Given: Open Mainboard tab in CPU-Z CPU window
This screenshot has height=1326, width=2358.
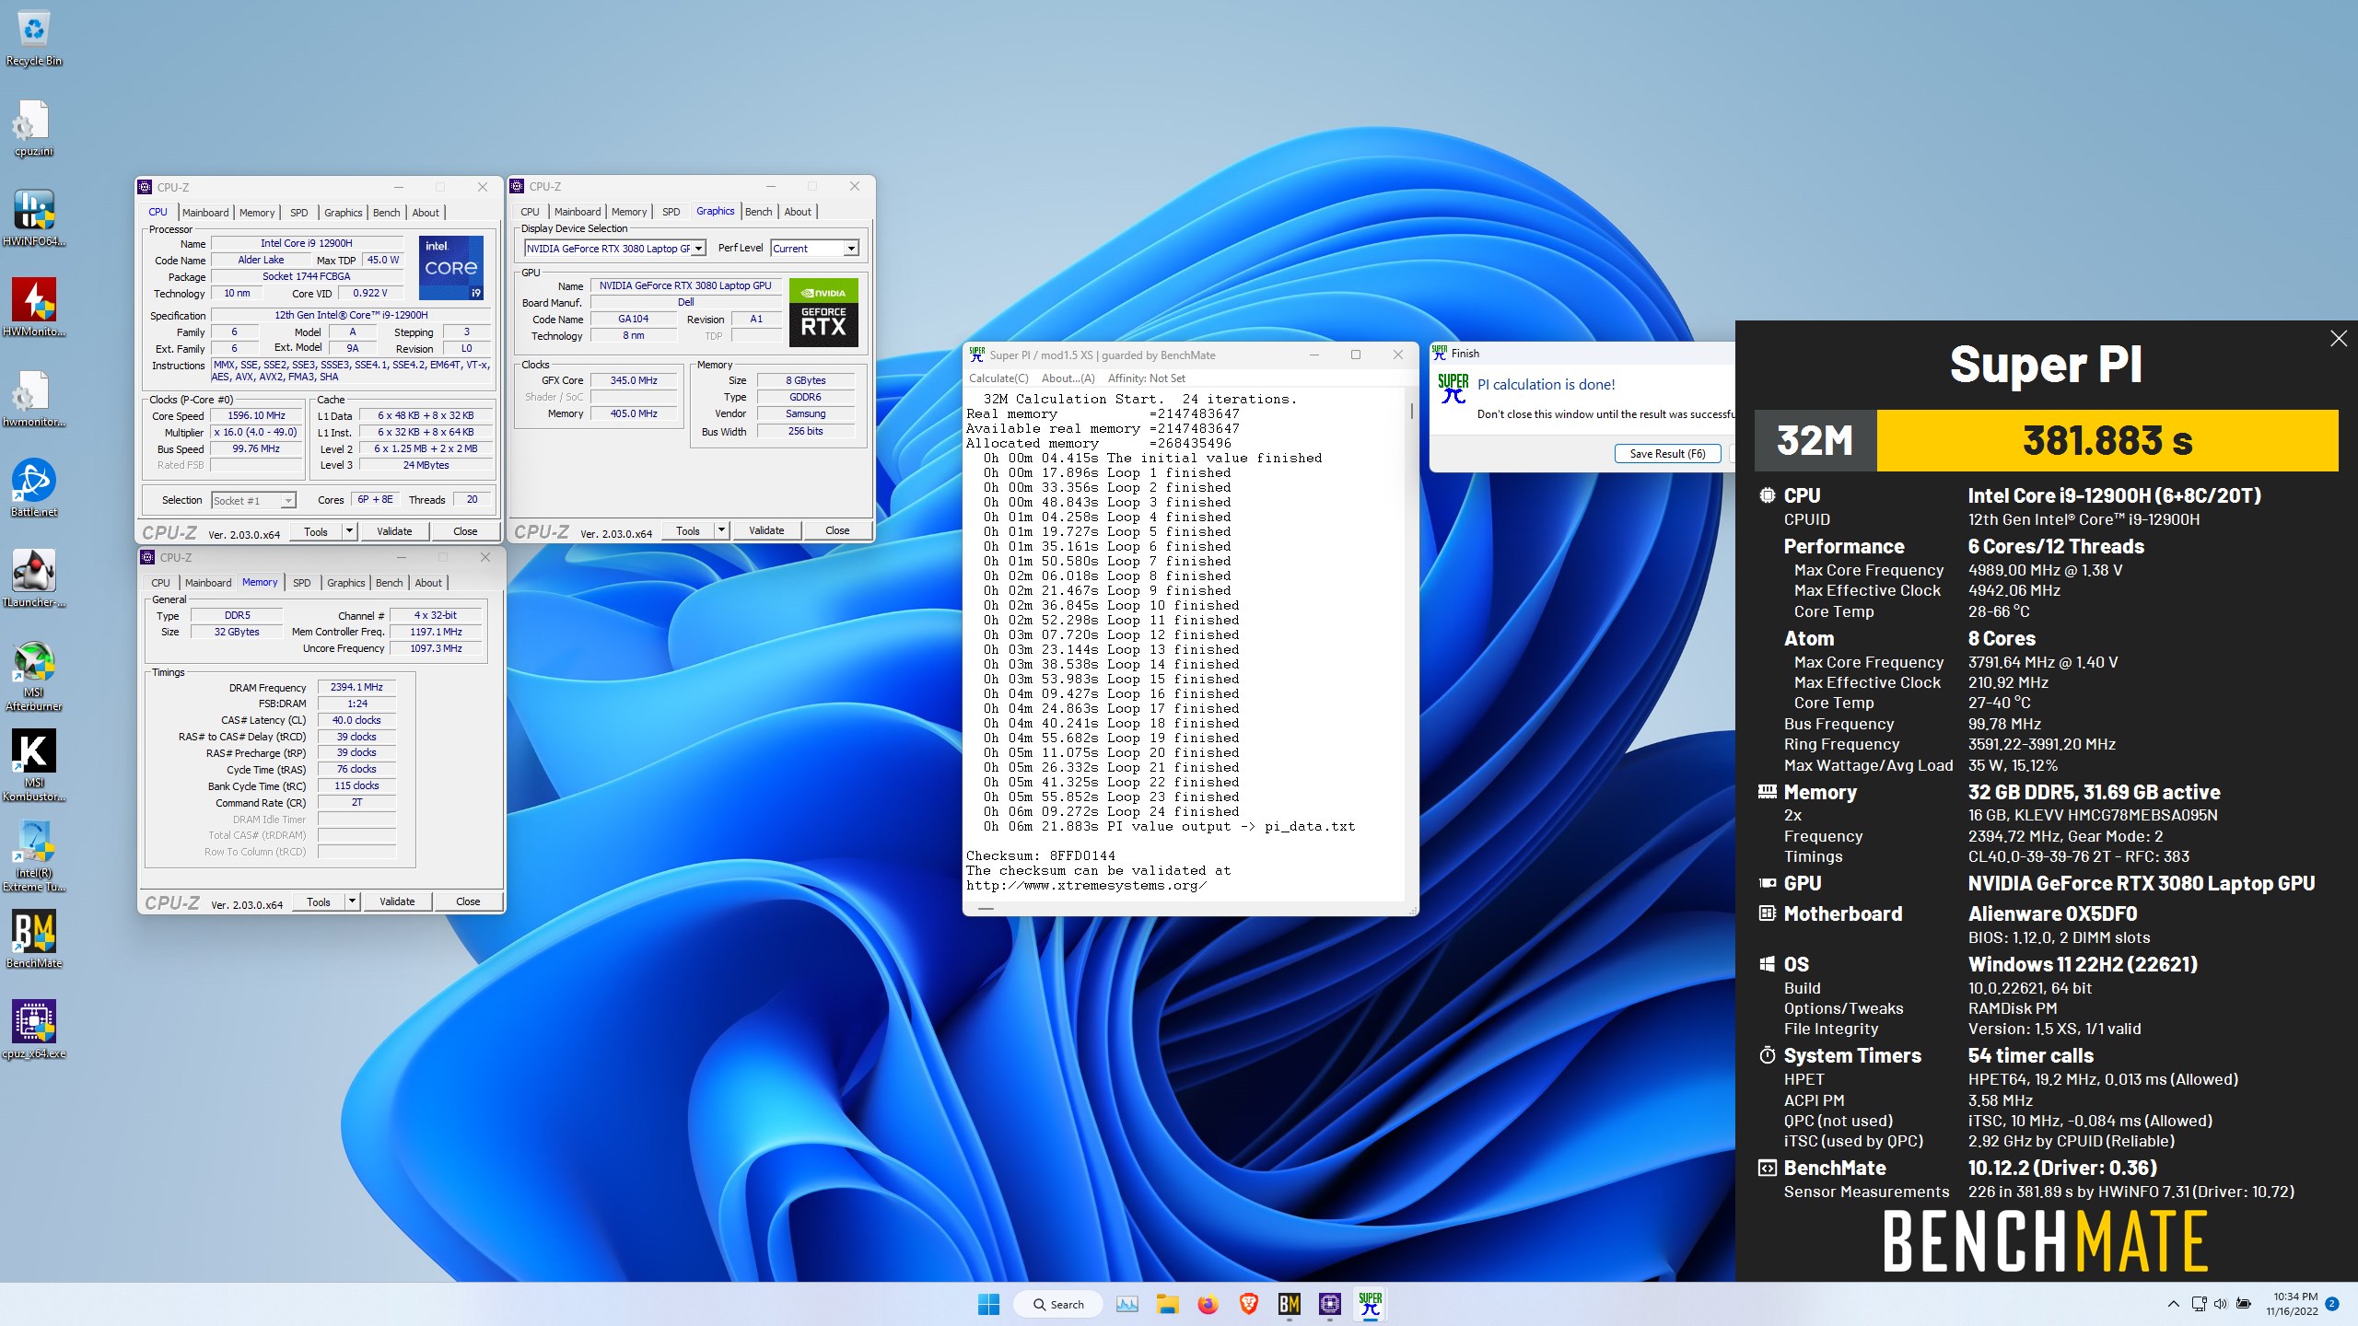Looking at the screenshot, I should click(x=205, y=213).
